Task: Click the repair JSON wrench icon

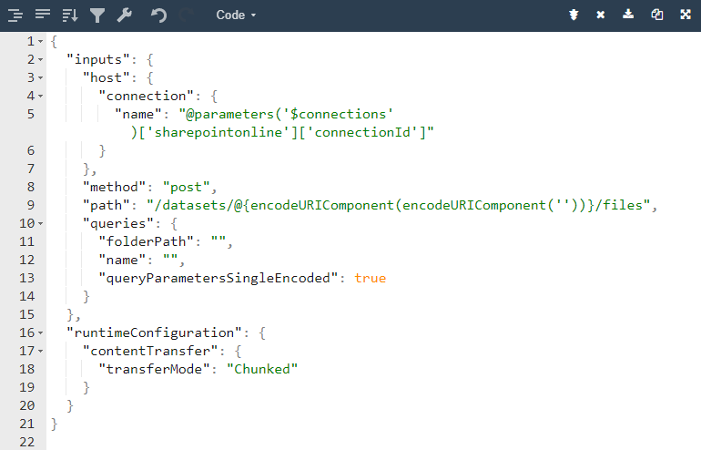Action: coord(126,15)
